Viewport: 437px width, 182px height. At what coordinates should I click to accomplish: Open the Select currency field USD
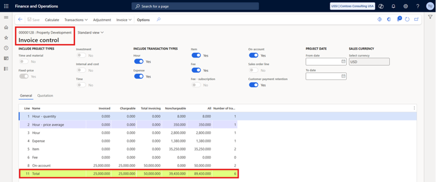coord(369,62)
